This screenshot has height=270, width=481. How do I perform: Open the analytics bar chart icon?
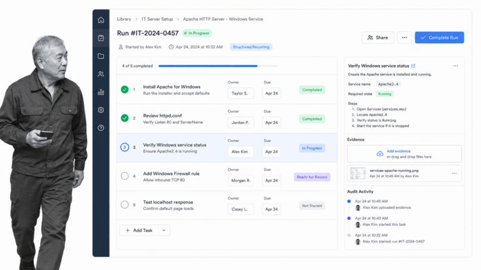pyautogui.click(x=101, y=92)
